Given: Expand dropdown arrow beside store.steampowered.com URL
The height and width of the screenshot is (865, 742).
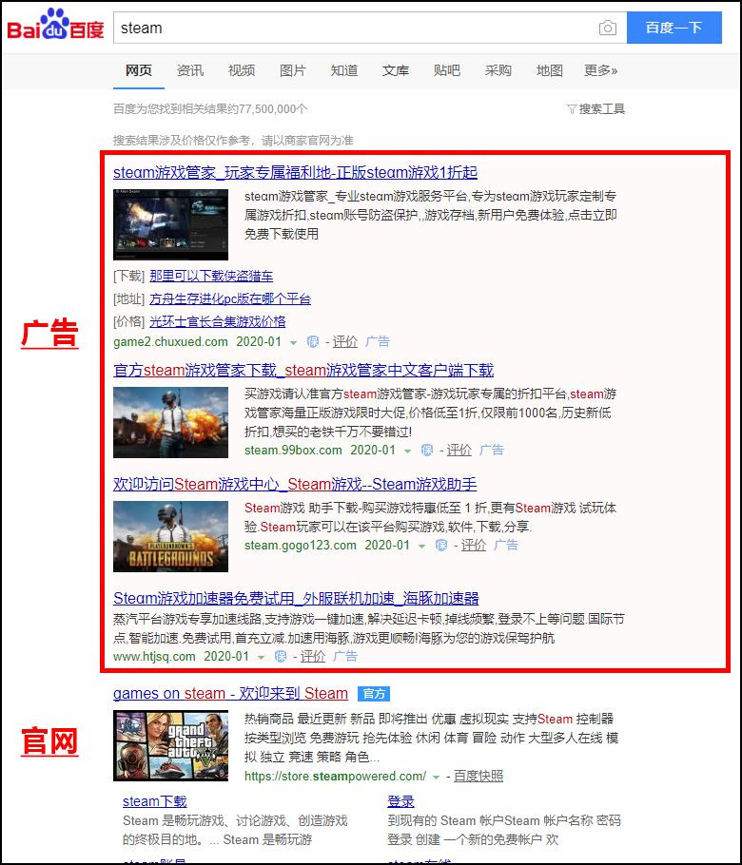Looking at the screenshot, I should [x=436, y=778].
